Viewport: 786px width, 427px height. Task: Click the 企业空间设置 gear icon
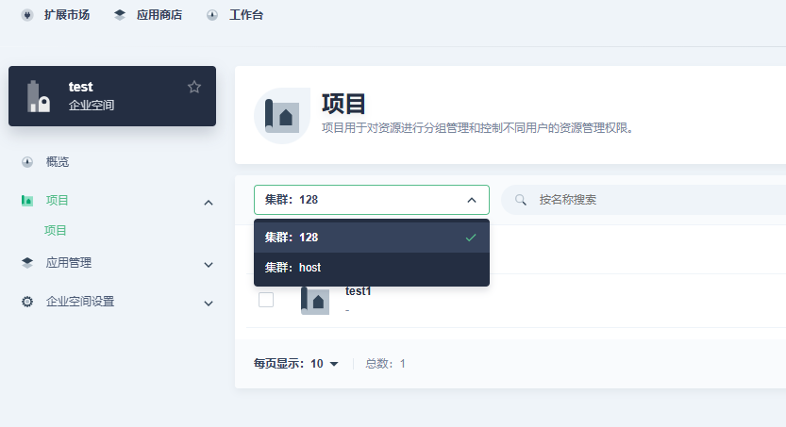(27, 302)
